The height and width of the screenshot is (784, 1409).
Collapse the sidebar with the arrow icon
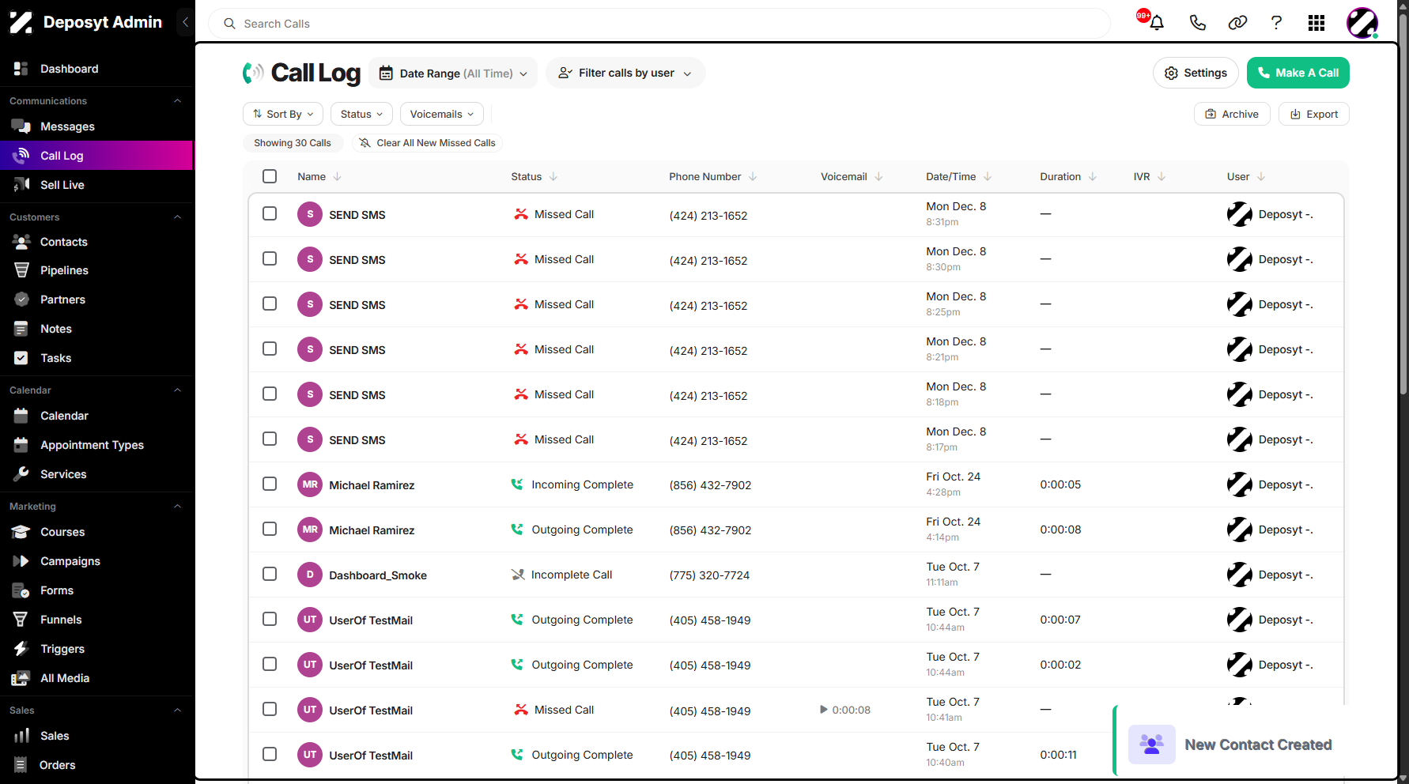[185, 22]
